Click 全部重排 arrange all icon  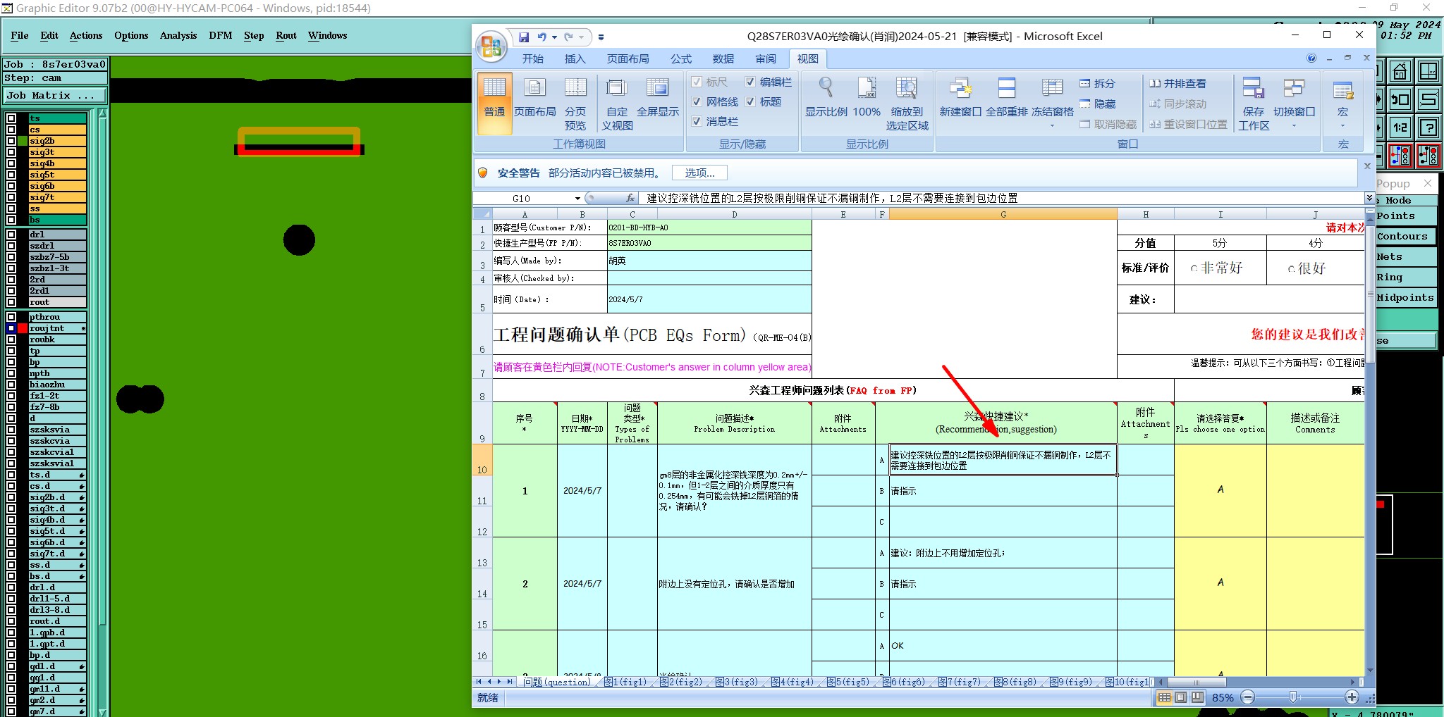pos(1006,99)
